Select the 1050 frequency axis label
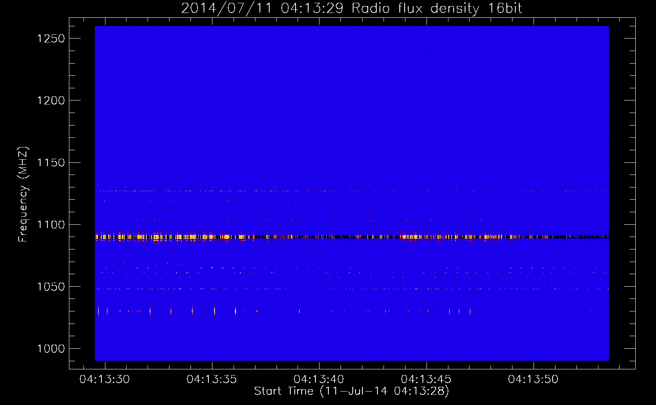Image resolution: width=656 pixels, height=405 pixels. click(51, 287)
